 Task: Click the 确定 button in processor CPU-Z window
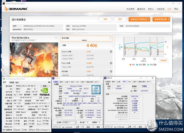click(x=98, y=127)
